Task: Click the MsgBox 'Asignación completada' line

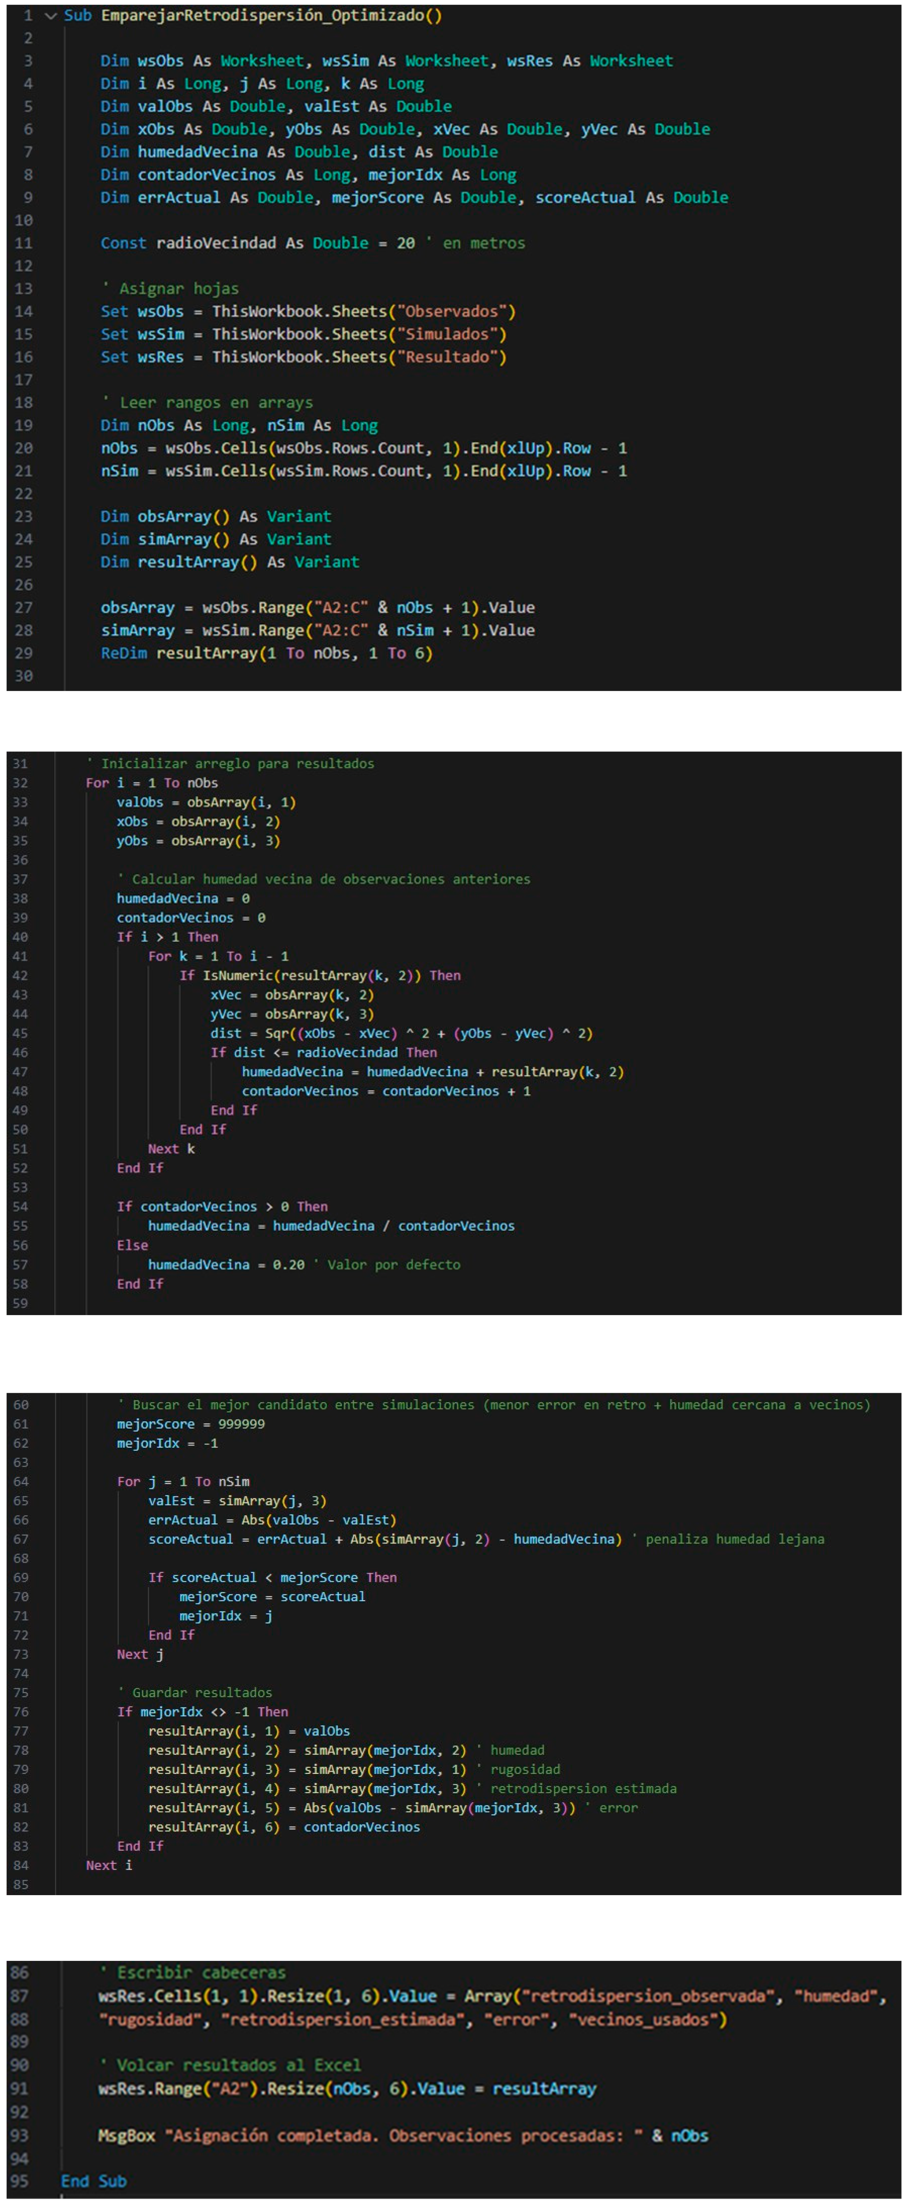Action: point(404,2136)
